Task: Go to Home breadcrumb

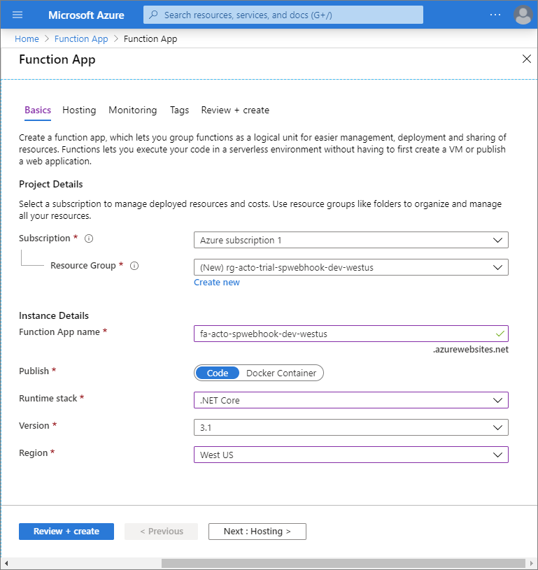Action: point(27,39)
